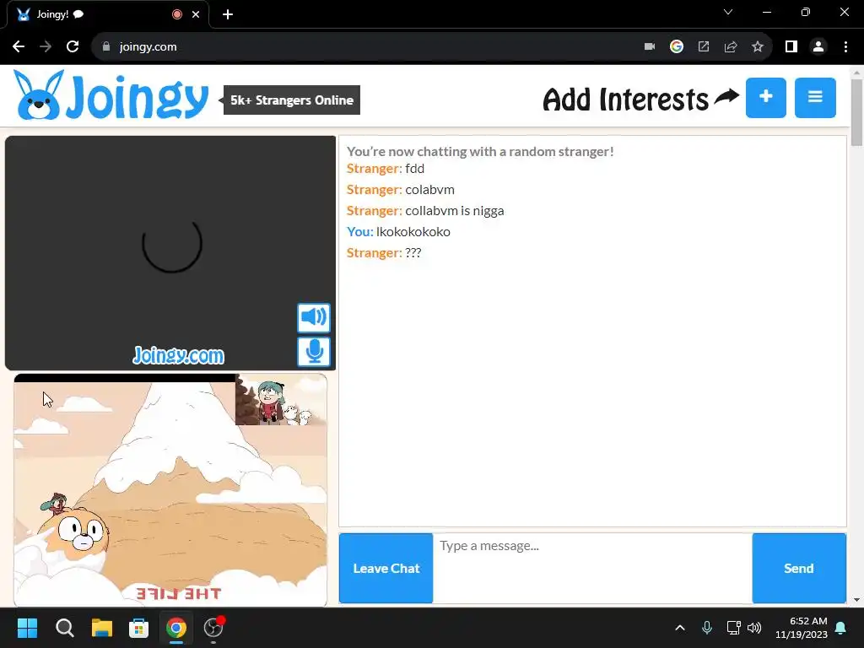View site info lock icon
The width and height of the screenshot is (864, 648).
pyautogui.click(x=106, y=47)
